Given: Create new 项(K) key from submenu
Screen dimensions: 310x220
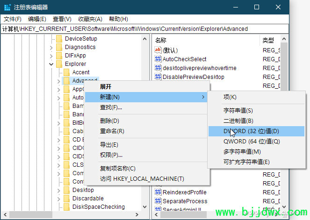Looking at the screenshot, I should coord(256,97).
